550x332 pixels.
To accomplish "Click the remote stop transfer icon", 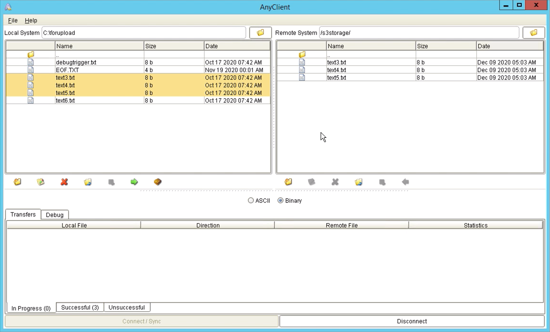I will pos(382,182).
